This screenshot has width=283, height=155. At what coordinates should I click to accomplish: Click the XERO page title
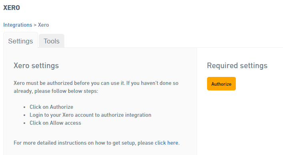(x=12, y=8)
